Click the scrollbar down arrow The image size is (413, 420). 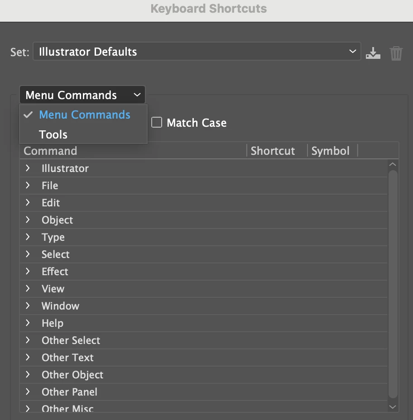pos(393,407)
